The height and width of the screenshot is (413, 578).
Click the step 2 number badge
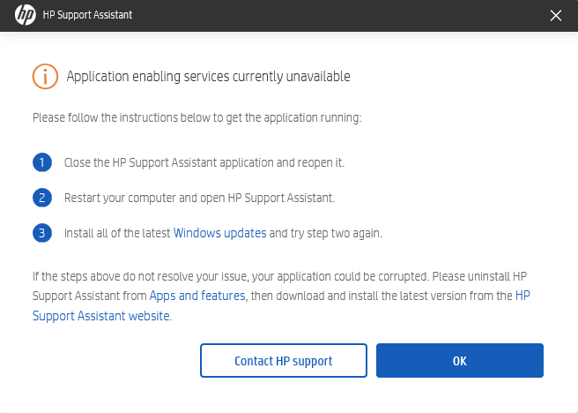pos(42,198)
